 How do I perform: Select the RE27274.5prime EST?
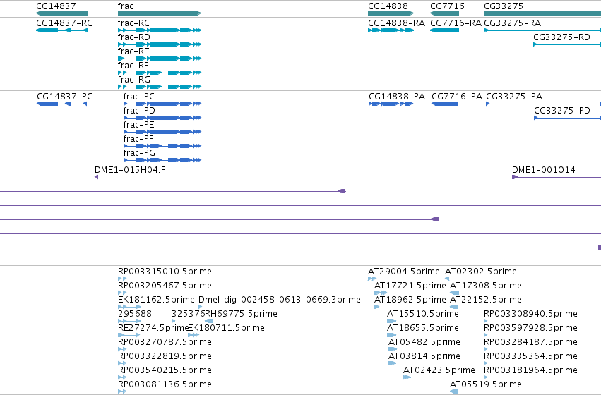(129, 335)
